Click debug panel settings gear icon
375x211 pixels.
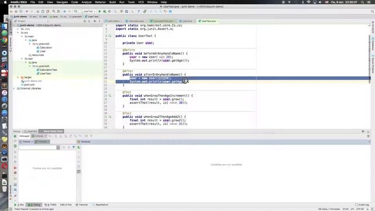[363, 131]
